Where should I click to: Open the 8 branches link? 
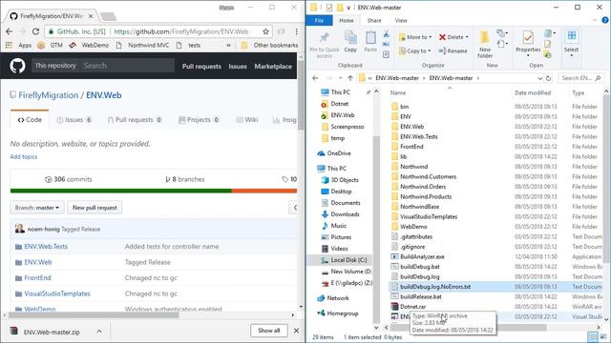(x=185, y=179)
